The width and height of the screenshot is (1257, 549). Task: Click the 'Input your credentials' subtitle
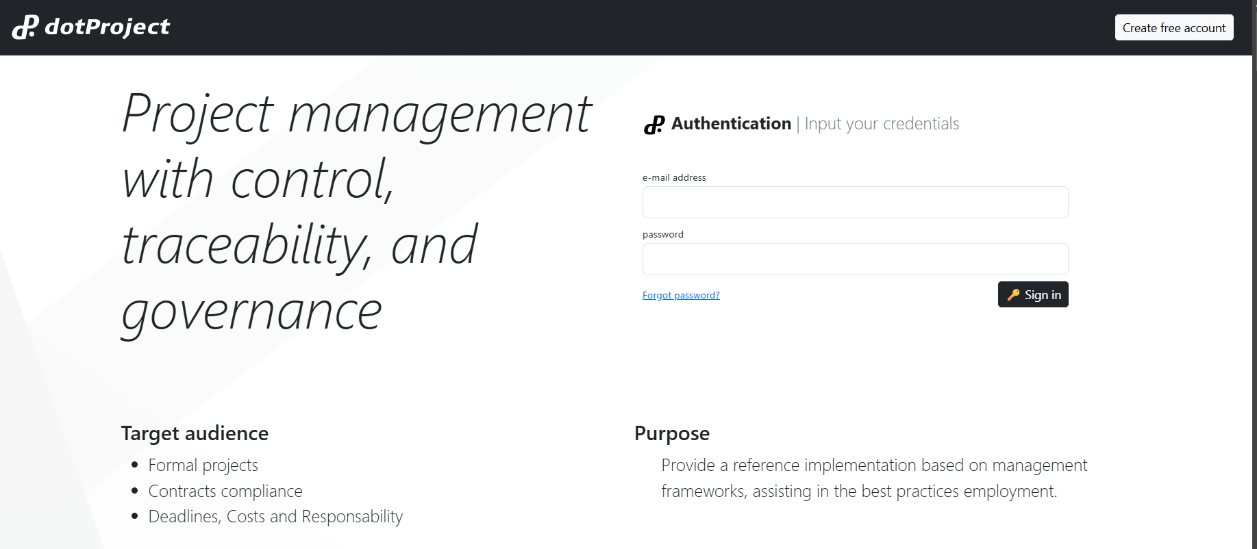pos(882,124)
